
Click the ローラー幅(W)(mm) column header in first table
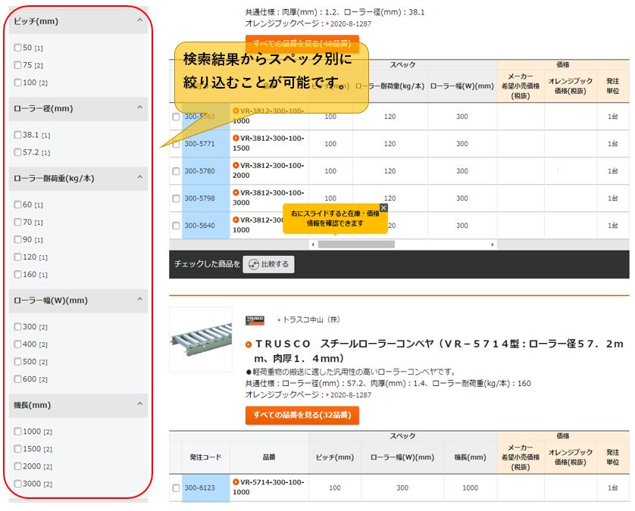pos(462,86)
